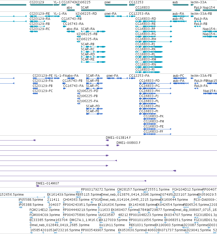Click the YL-1 gene label
The height and width of the screenshot is (234, 217).
[x=57, y=2]
